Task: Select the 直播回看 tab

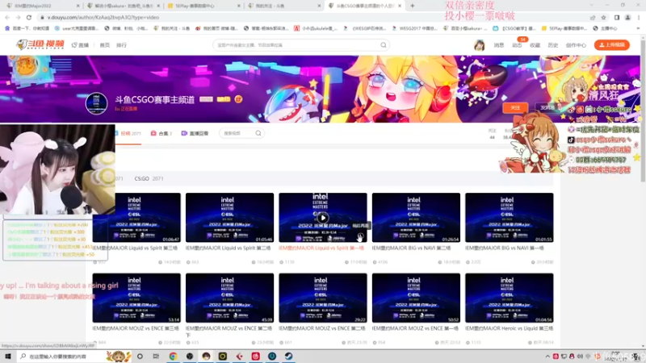Action: click(x=195, y=133)
